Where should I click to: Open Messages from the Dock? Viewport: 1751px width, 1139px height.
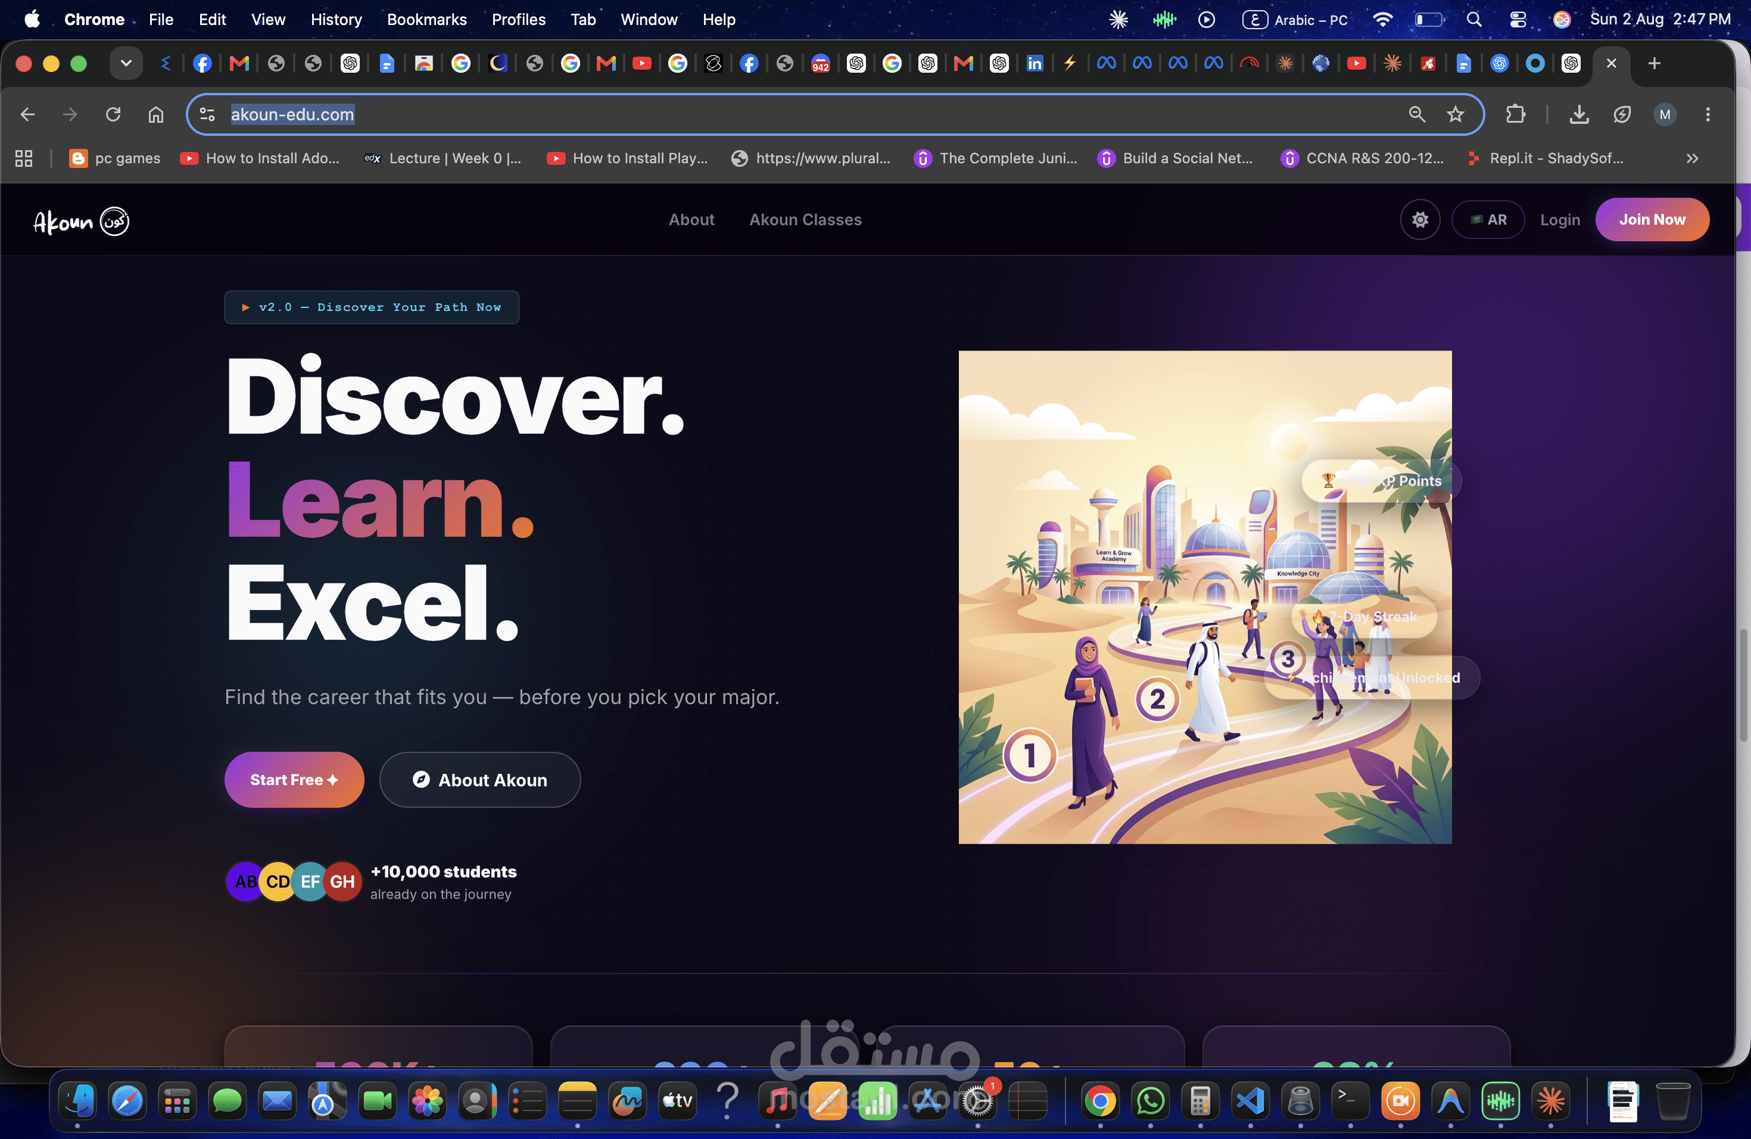click(x=228, y=1101)
